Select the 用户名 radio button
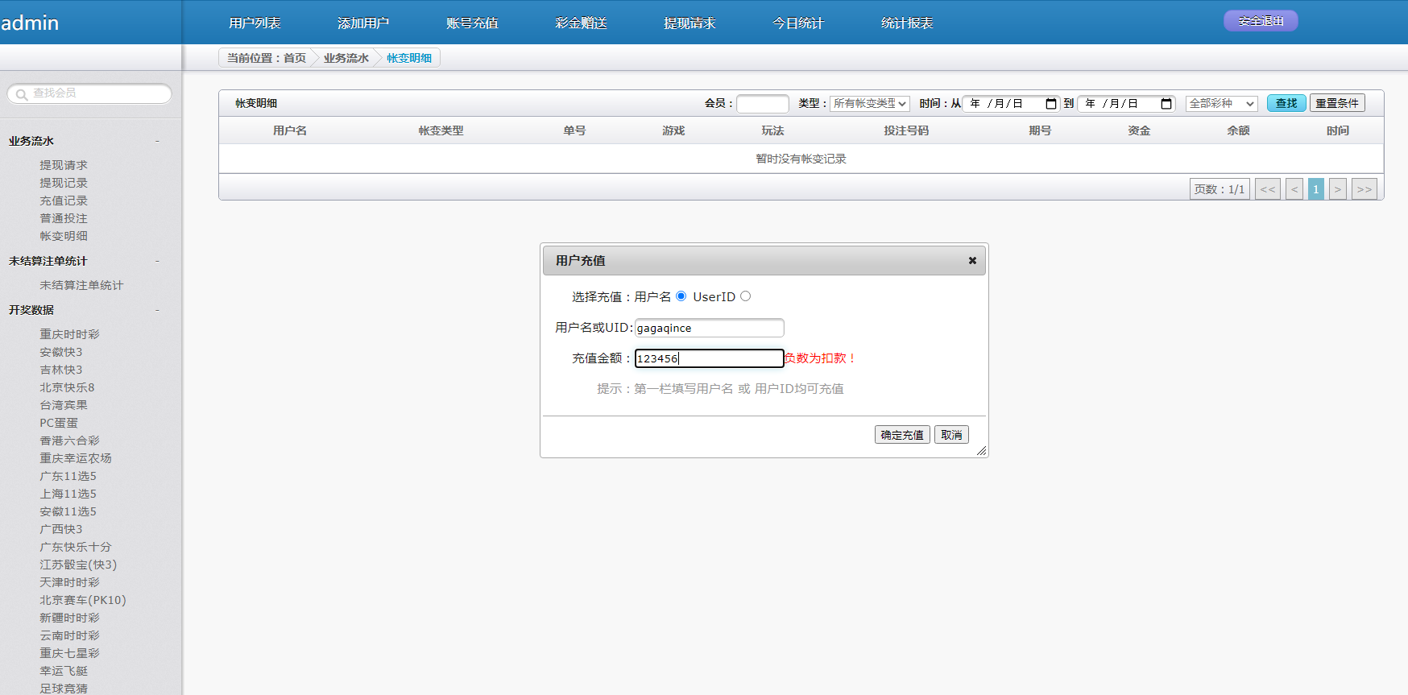 point(681,296)
